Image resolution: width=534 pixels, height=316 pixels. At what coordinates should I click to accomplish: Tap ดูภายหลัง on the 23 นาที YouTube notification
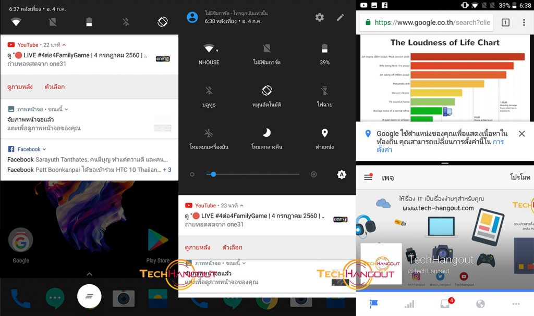[198, 247]
